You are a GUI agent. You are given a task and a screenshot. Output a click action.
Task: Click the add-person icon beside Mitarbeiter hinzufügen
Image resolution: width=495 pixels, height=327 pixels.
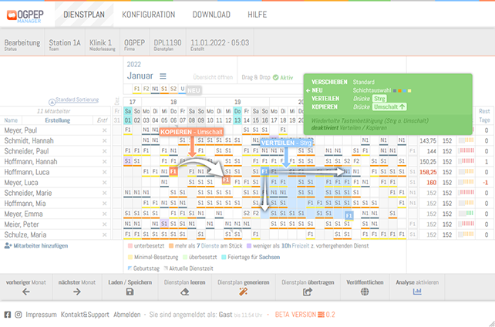8,245
